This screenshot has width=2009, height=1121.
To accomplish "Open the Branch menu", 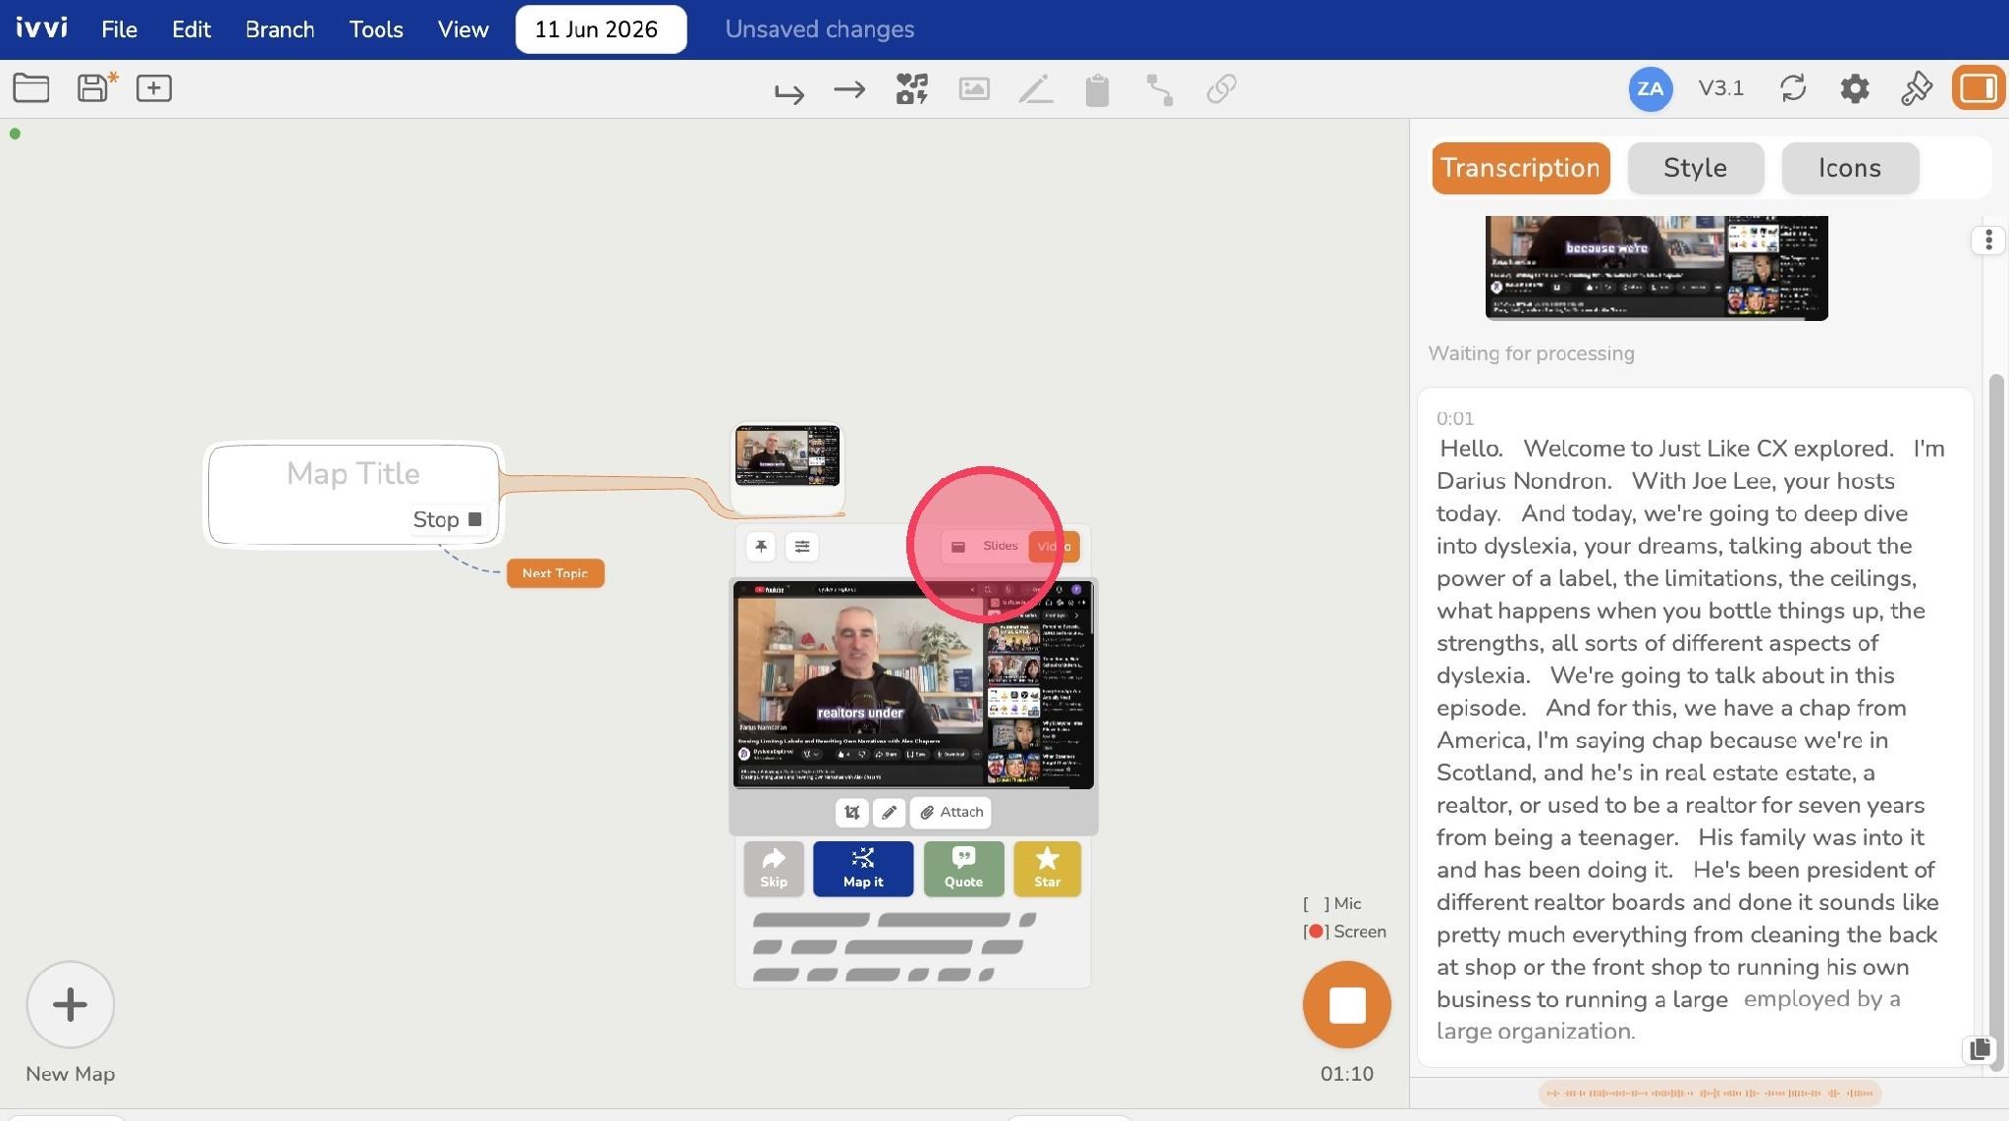I will point(280,29).
